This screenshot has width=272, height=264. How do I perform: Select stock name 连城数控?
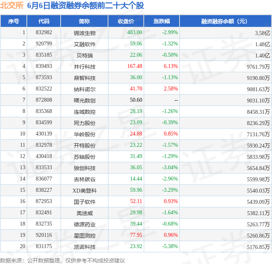click(x=84, y=112)
